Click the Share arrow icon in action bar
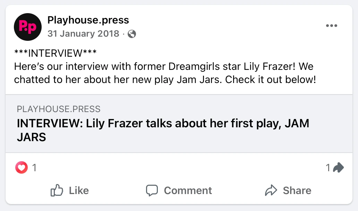 click(271, 190)
